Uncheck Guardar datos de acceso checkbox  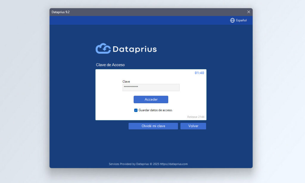pyautogui.click(x=136, y=110)
